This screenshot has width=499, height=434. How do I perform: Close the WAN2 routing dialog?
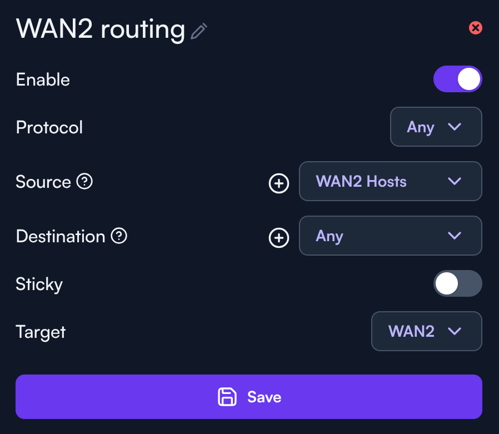(475, 28)
